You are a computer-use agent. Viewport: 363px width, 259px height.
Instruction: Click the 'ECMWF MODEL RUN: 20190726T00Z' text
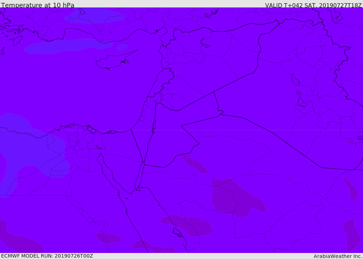coord(47,256)
